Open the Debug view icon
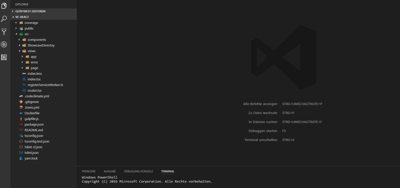Image resolution: width=400 pixels, height=188 pixels. (4, 44)
